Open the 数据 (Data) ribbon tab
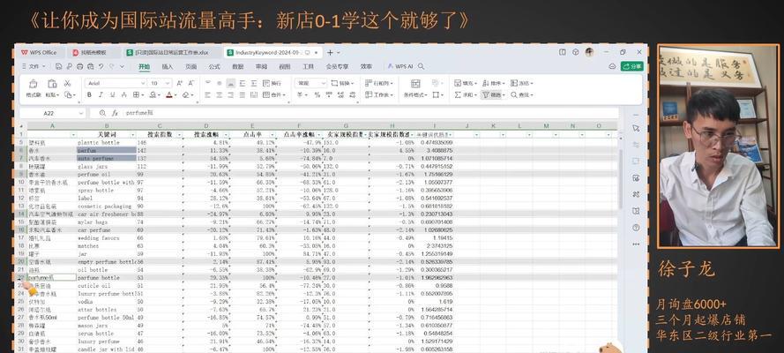The image size is (784, 353). tap(238, 66)
